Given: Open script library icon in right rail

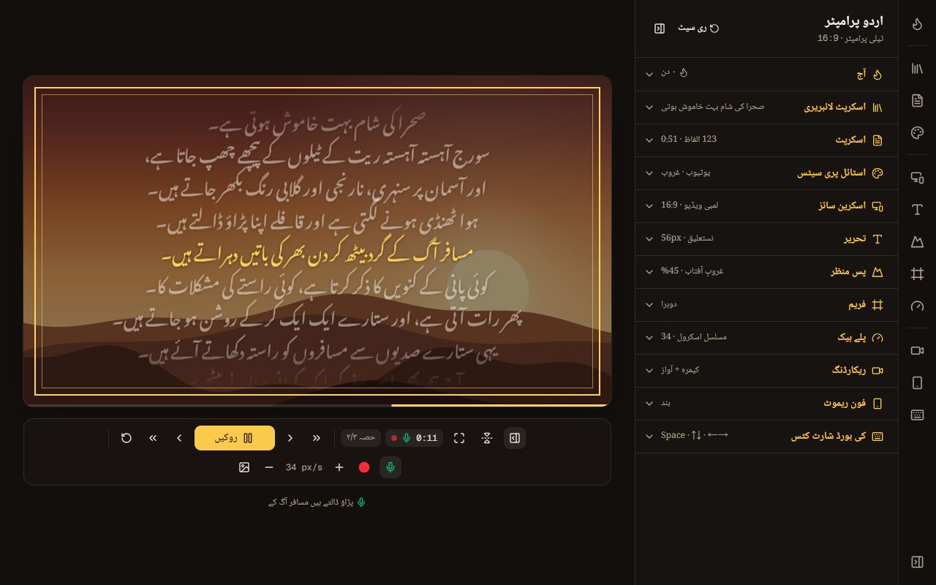Looking at the screenshot, I should click(917, 69).
